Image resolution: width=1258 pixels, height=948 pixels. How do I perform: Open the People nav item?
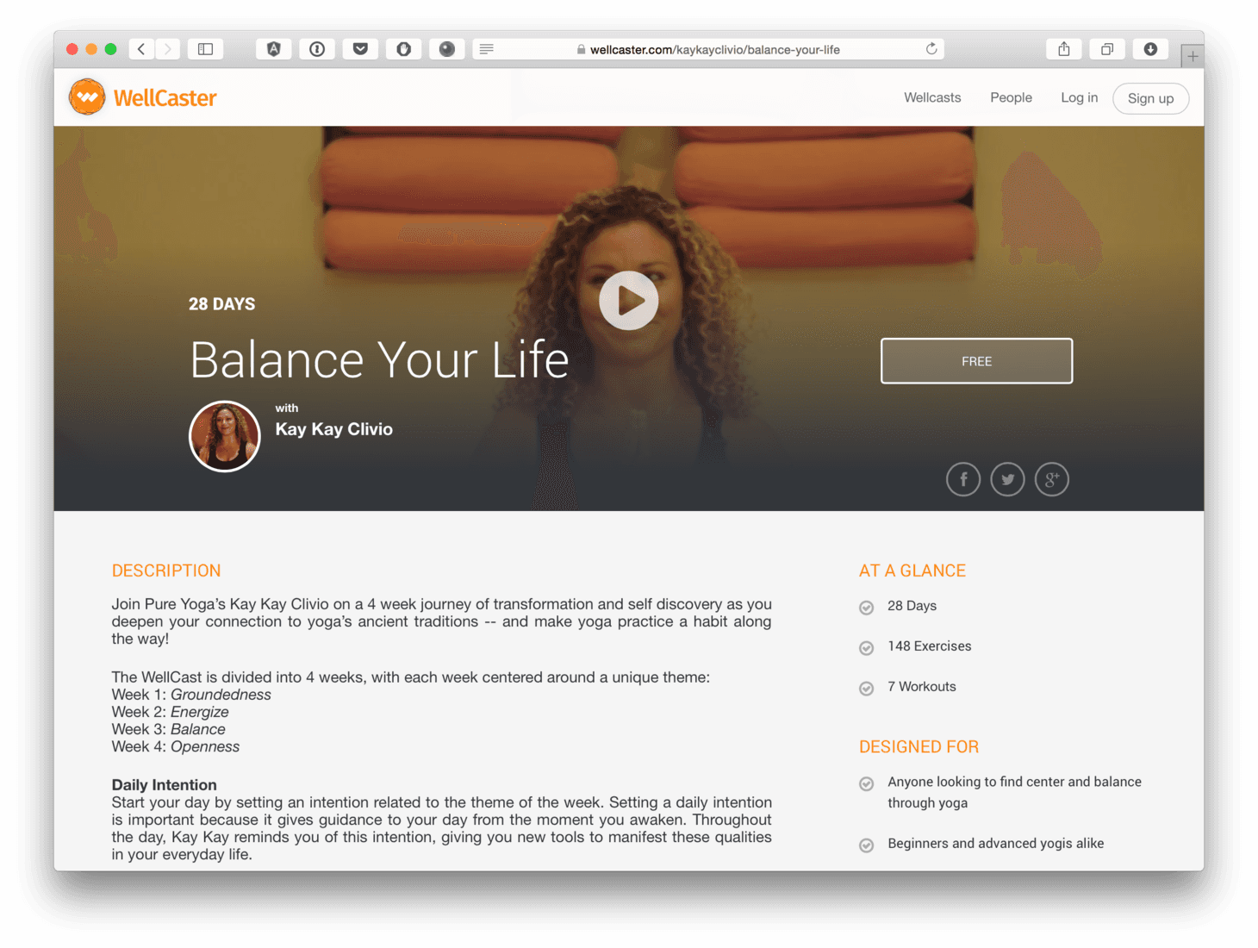1011,97
